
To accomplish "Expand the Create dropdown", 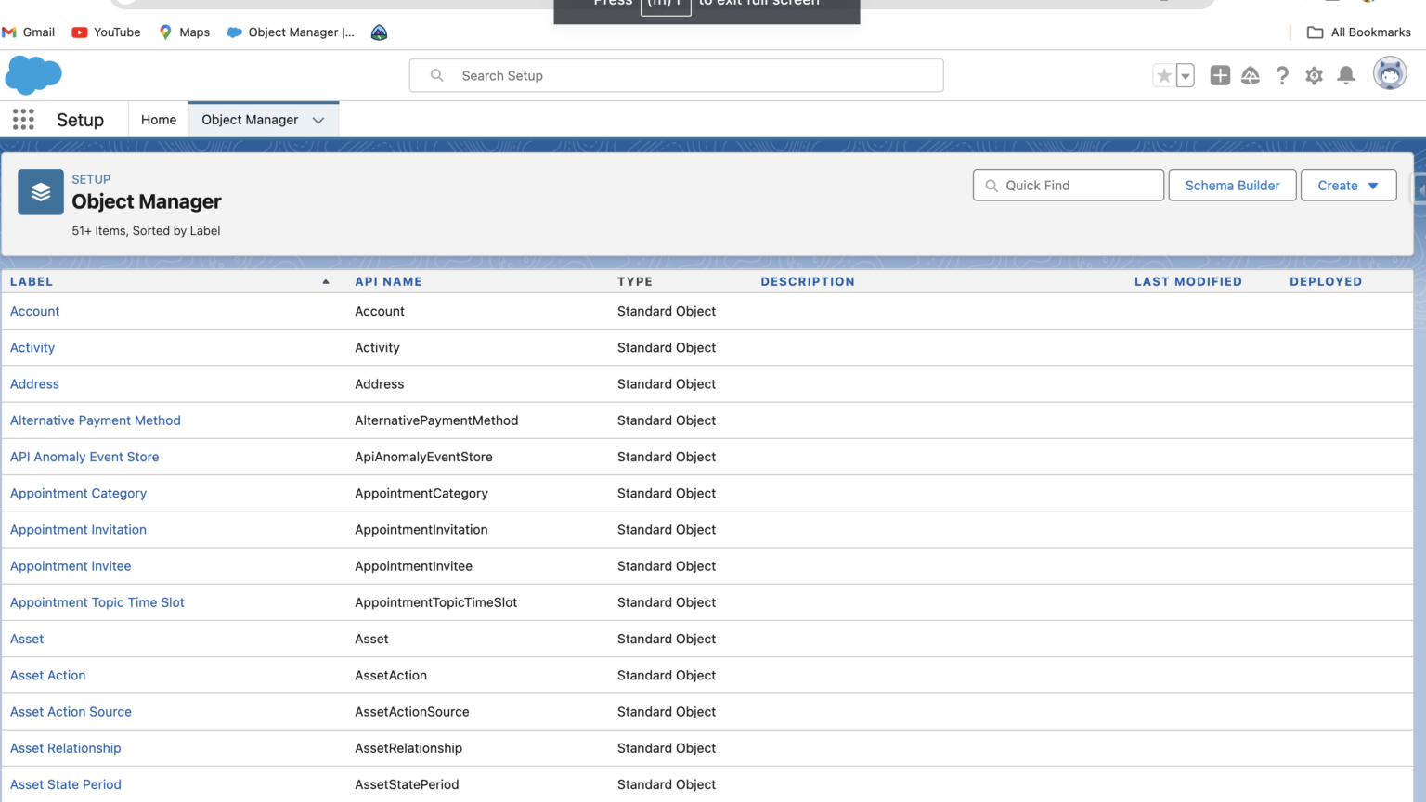I will [x=1348, y=185].
